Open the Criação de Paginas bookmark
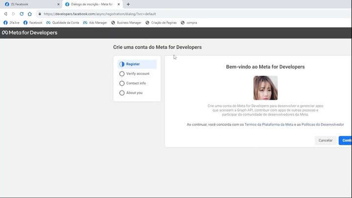The image size is (352, 198). pos(161,22)
